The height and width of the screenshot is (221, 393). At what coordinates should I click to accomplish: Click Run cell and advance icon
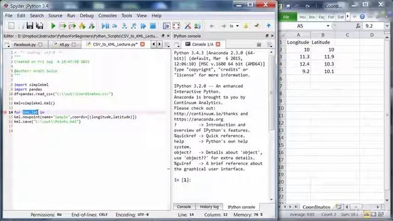72,26
